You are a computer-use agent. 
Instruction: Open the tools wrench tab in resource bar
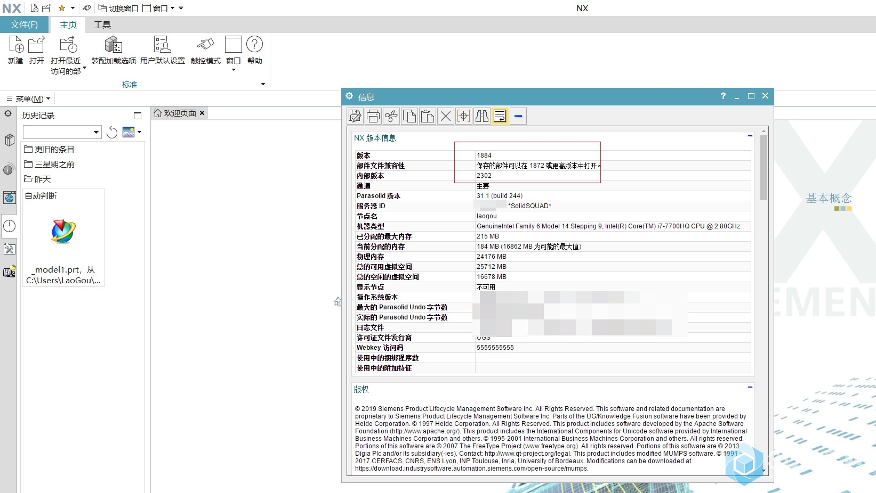point(9,249)
